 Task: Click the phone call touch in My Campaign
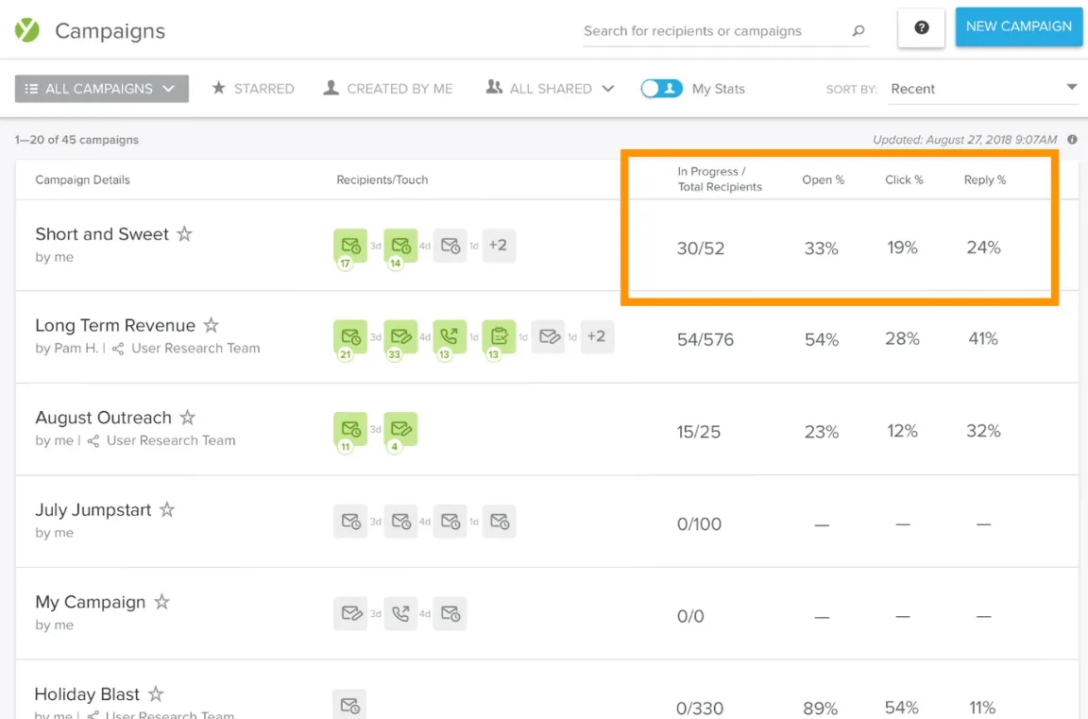[x=401, y=613]
